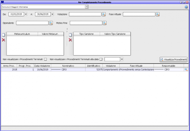
Task: Remove Tipo Sanzione row with red X
Action: pyautogui.click(x=70, y=40)
